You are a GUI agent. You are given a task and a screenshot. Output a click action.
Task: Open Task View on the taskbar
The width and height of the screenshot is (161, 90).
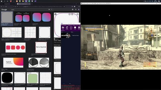[8, 1]
